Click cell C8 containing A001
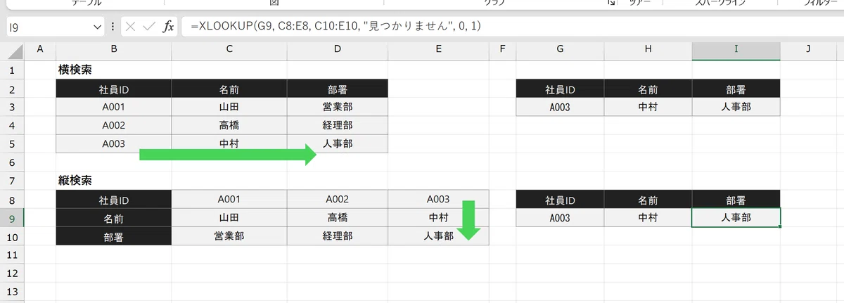The image size is (844, 303). (x=229, y=199)
